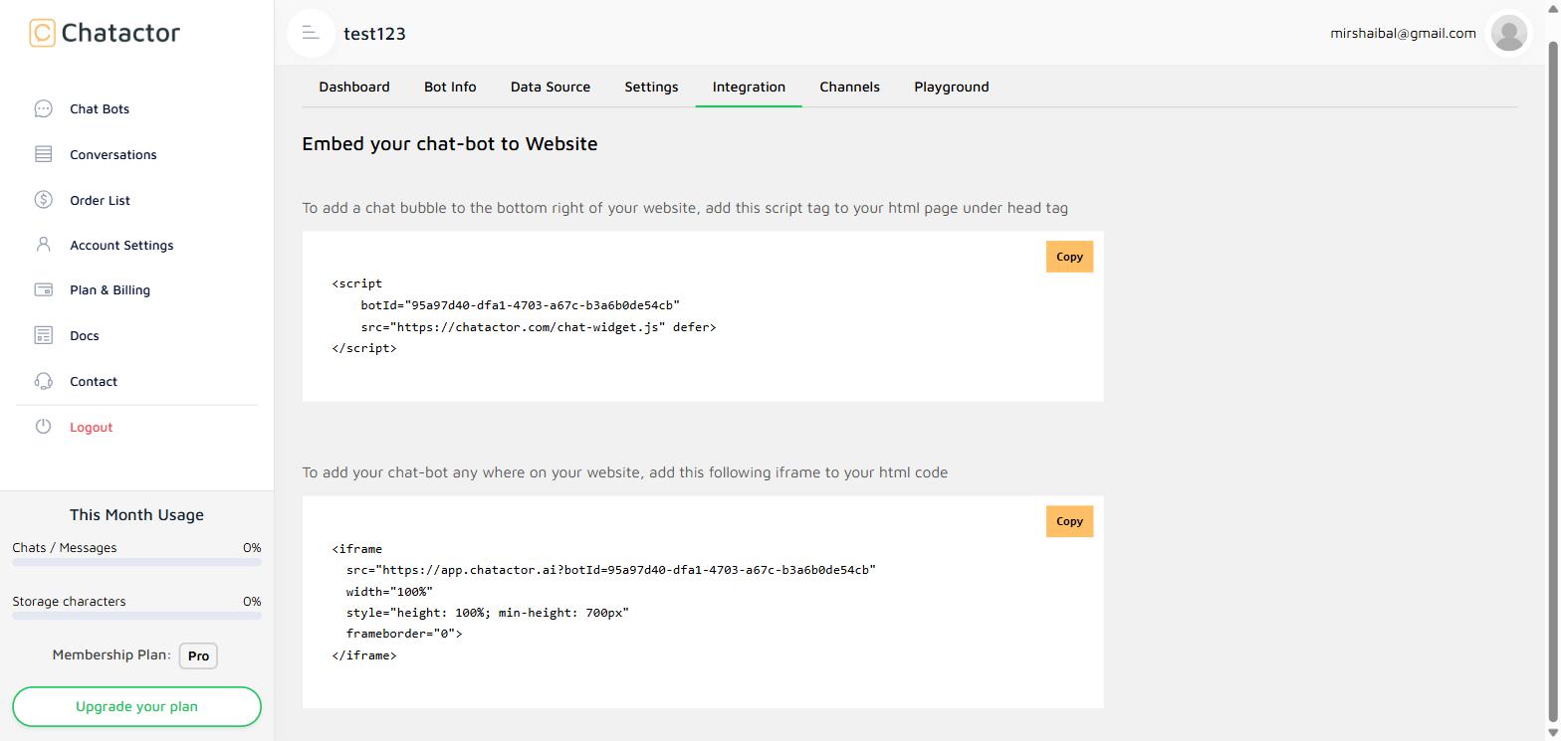Click the mirshaibal@gmail.com account email
This screenshot has width=1561, height=741.
click(1403, 33)
